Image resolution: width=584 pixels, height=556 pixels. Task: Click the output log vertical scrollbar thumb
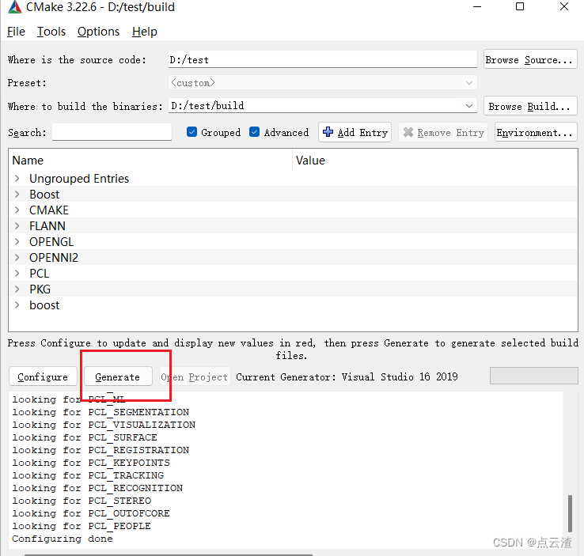point(570,513)
